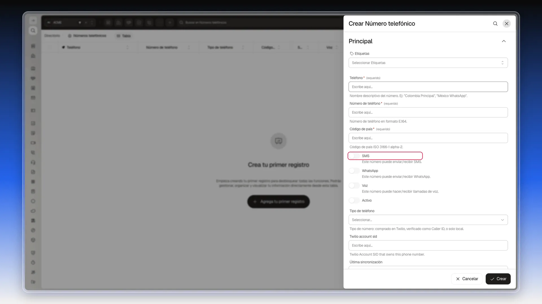
Task: Open search in Crear Número telefónico panel
Action: 495,24
